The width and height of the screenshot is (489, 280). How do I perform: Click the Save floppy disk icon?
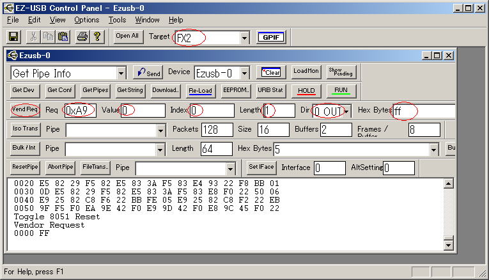tap(13, 37)
